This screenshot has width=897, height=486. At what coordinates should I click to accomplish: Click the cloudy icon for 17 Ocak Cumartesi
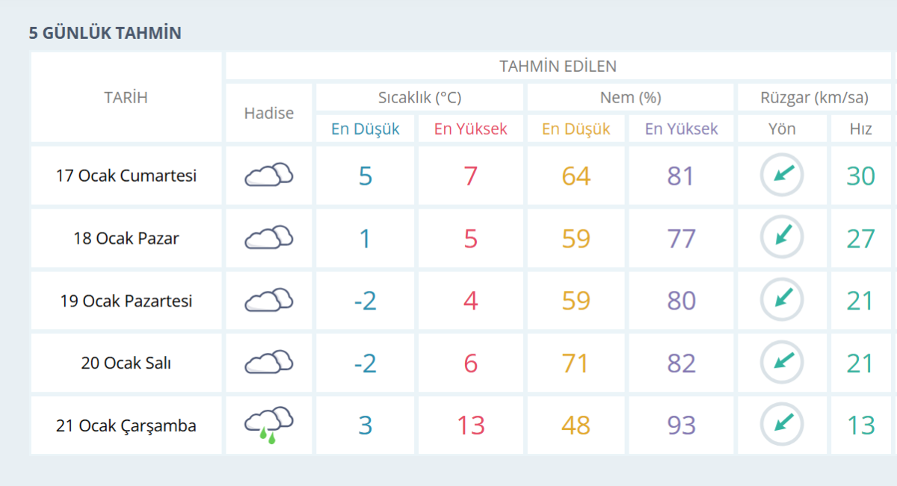[268, 176]
